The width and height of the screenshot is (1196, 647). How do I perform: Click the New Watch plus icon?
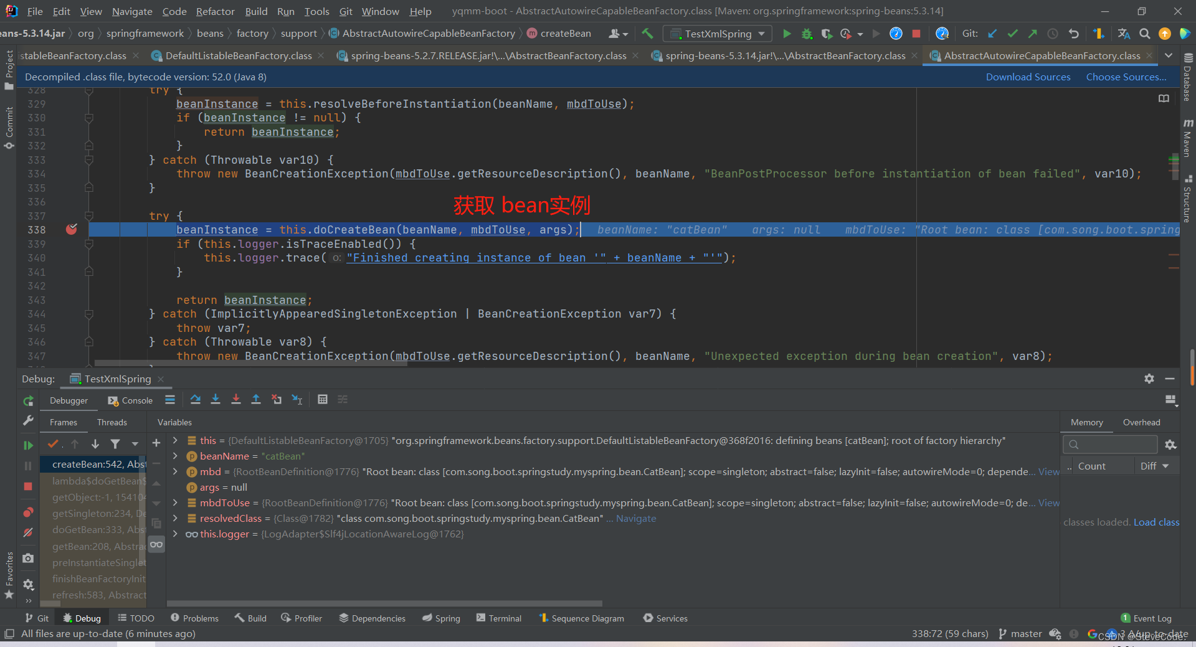[x=156, y=443]
